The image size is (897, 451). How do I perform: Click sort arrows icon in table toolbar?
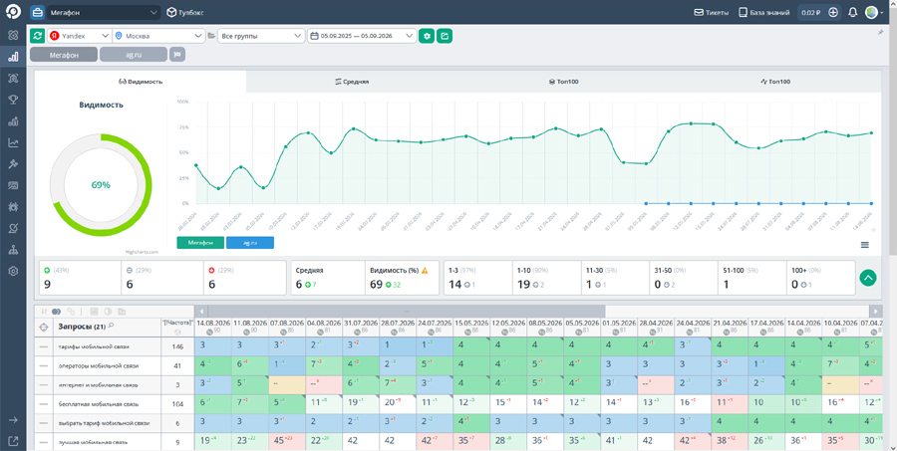[44, 312]
